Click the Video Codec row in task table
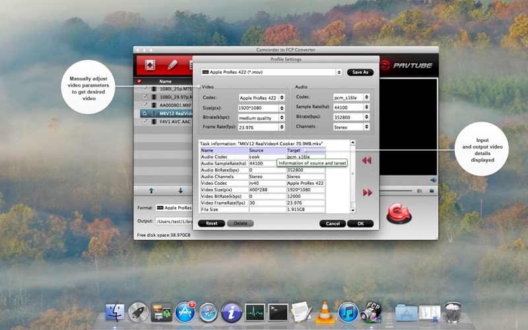The width and height of the screenshot is (528, 330). click(x=263, y=183)
